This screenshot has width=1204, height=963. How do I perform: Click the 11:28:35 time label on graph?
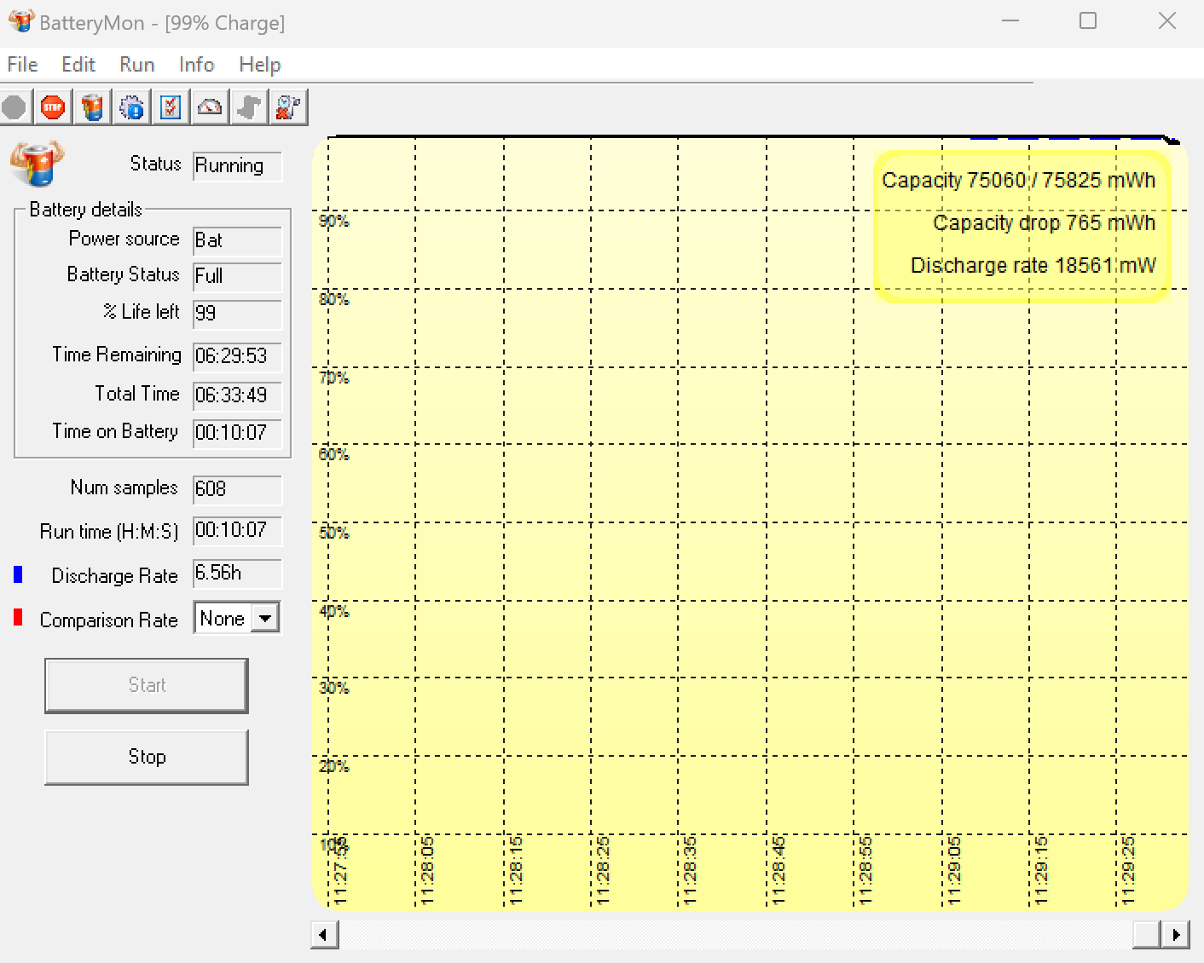coord(690,871)
